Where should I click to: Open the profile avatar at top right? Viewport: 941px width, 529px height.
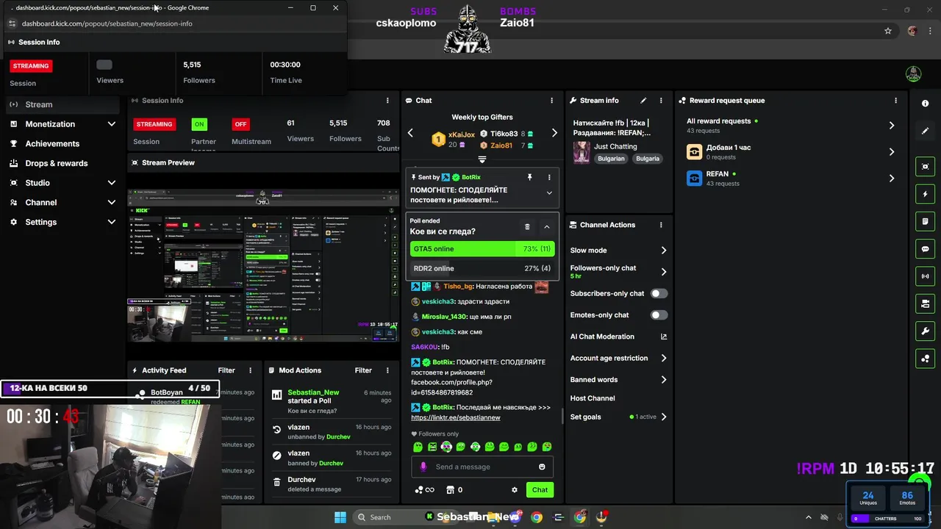click(x=914, y=73)
